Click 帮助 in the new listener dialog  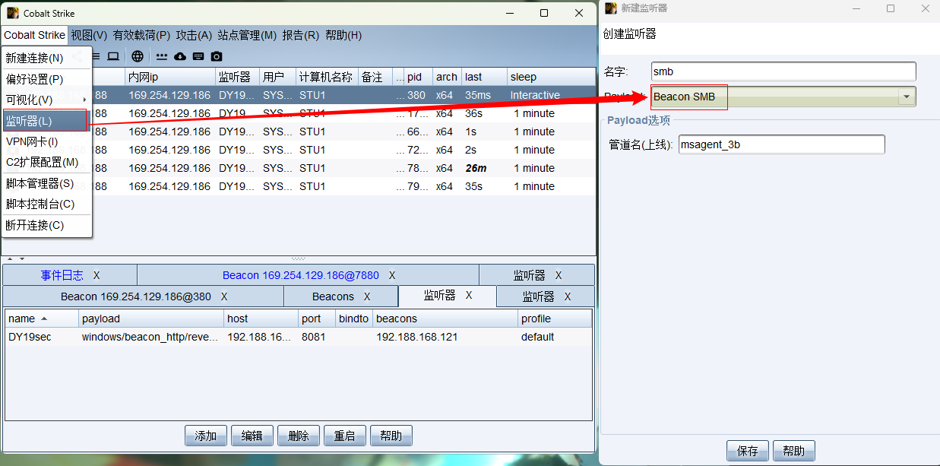(x=794, y=451)
